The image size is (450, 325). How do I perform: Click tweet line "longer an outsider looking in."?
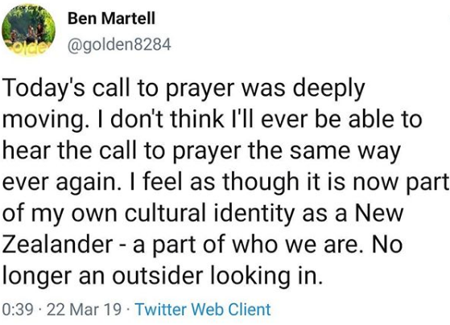(163, 277)
